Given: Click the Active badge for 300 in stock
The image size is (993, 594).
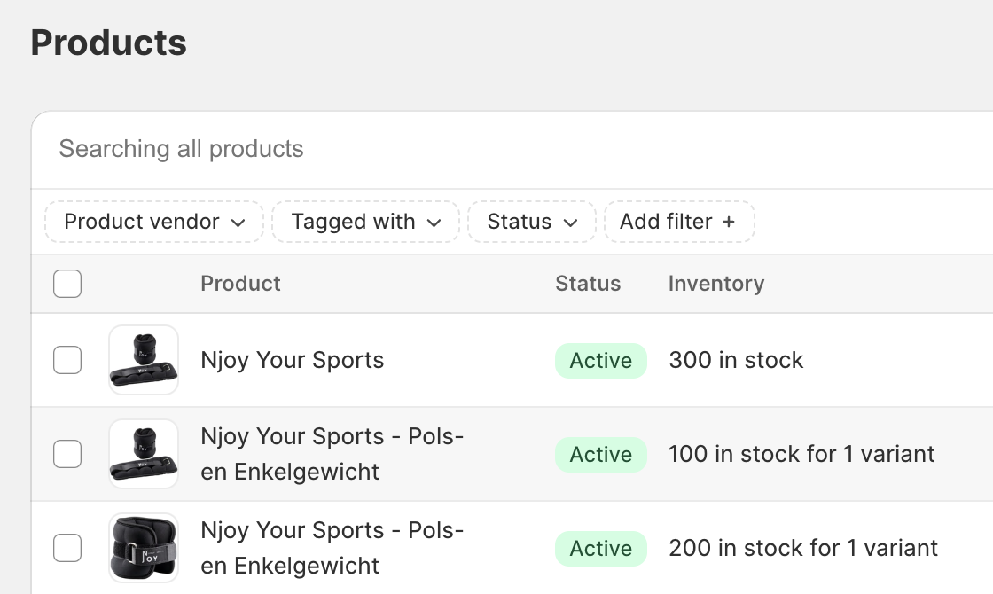Looking at the screenshot, I should point(601,361).
